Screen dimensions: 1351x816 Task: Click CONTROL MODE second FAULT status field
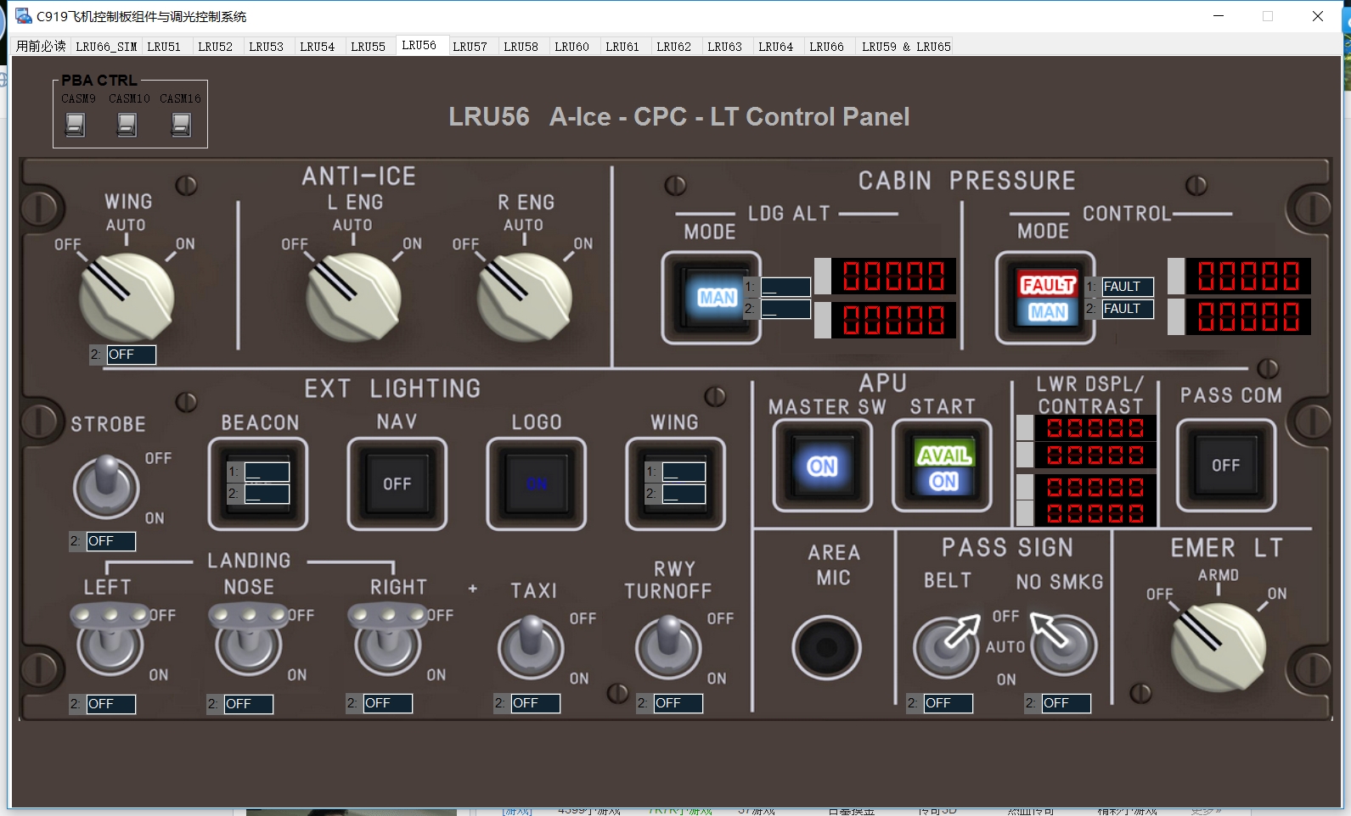click(x=1128, y=309)
